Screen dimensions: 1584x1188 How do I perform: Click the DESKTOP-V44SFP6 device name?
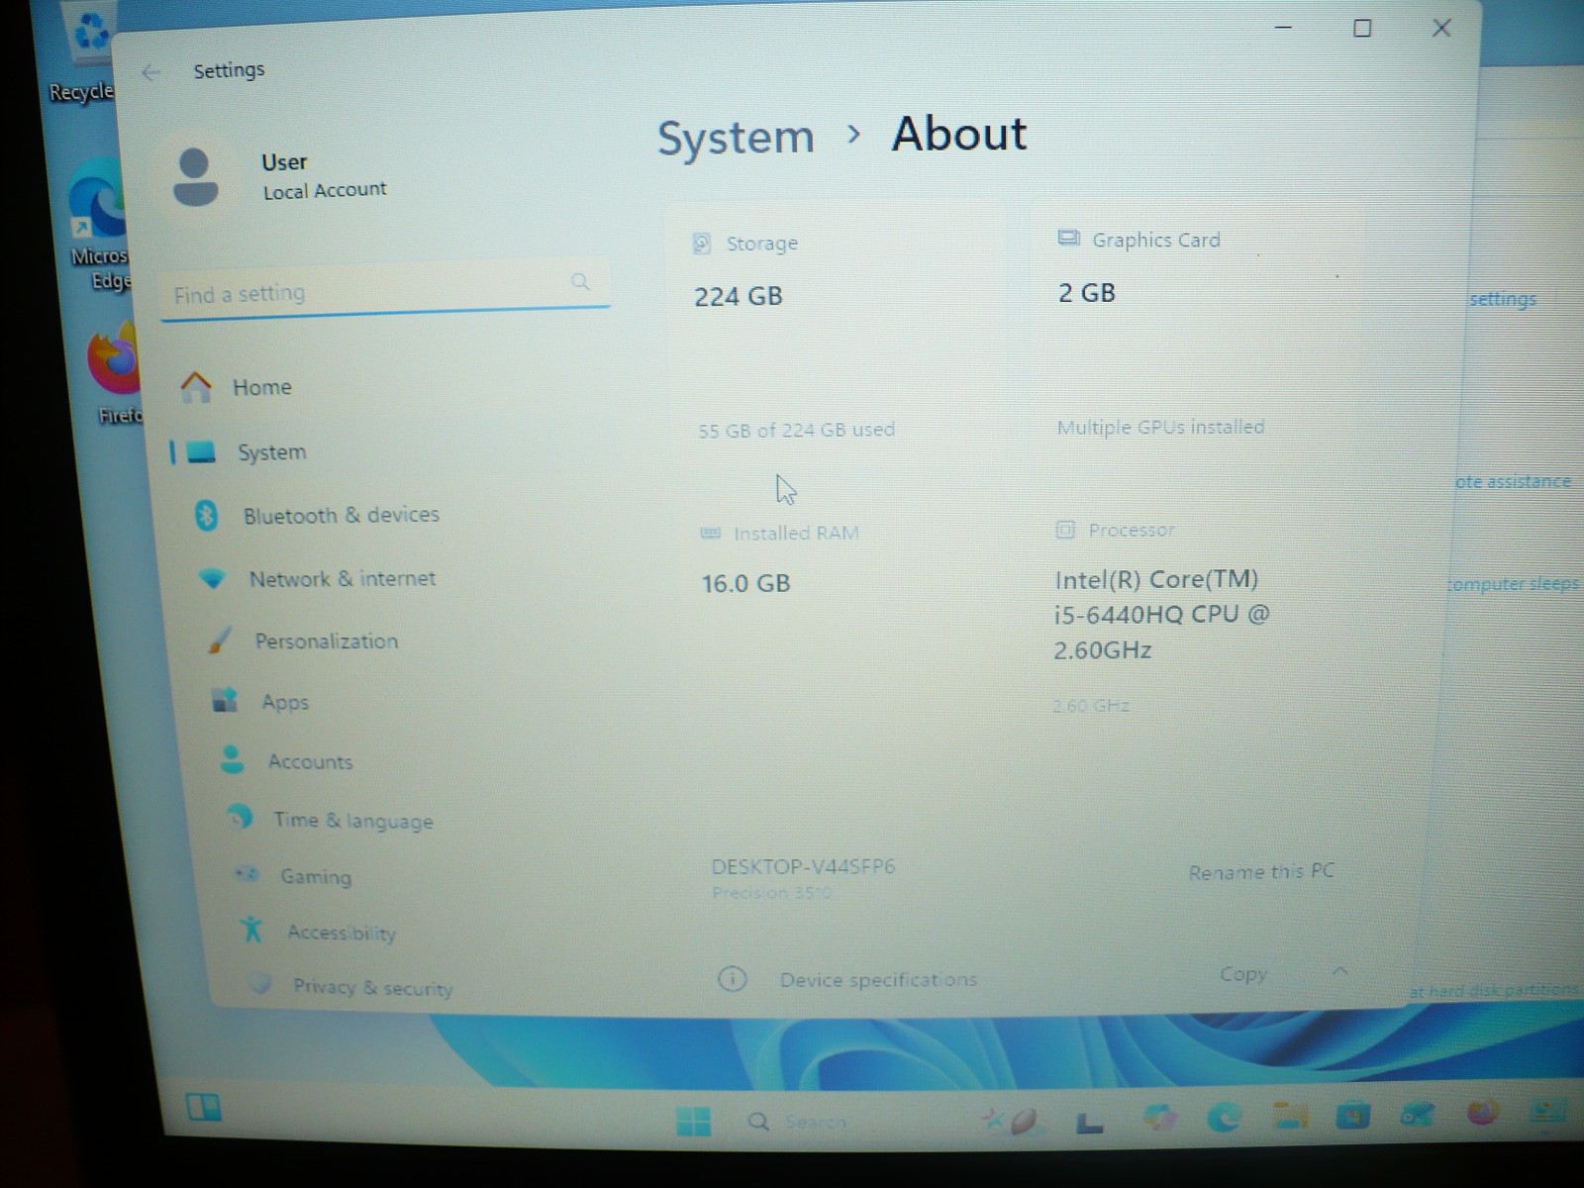coord(803,867)
